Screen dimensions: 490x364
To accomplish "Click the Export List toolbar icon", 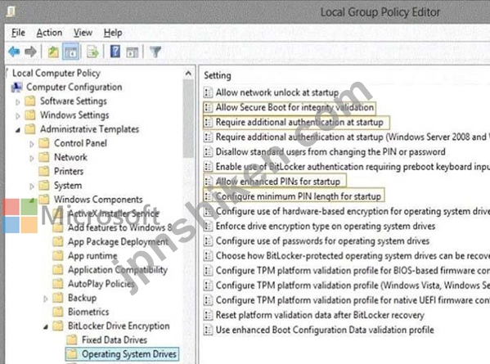I will click(92, 52).
